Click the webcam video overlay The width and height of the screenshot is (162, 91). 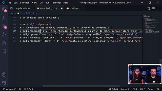tap(145, 74)
